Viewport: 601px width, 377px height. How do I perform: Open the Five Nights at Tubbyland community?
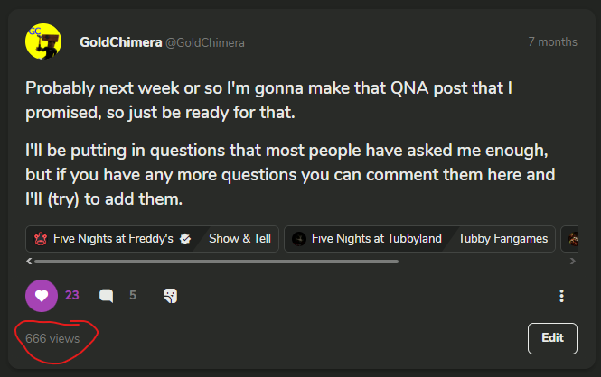click(376, 239)
